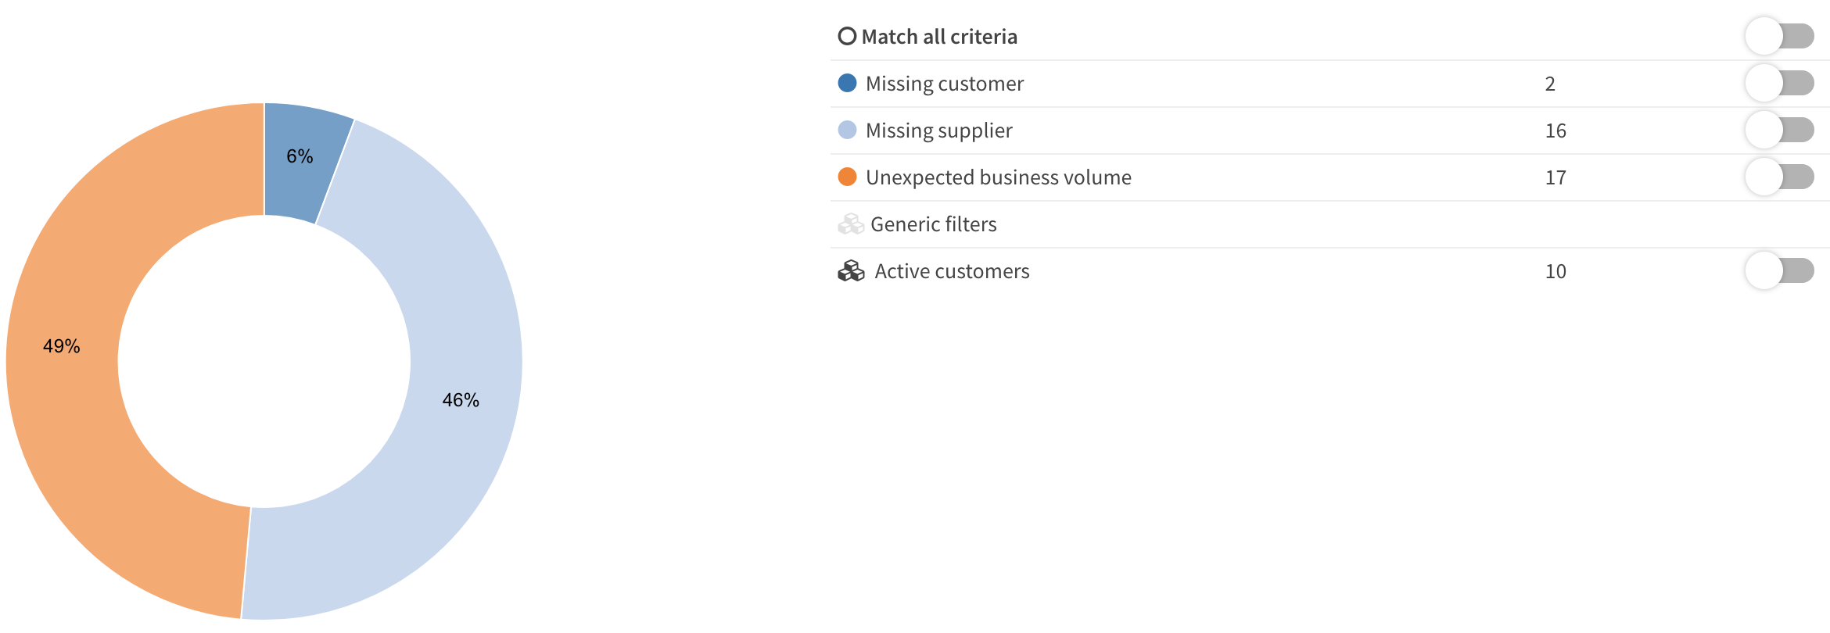Click the Active customers cubes icon

[851, 271]
